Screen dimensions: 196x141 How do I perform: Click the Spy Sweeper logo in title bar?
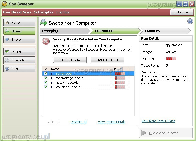pyautogui.click(x=4, y=4)
